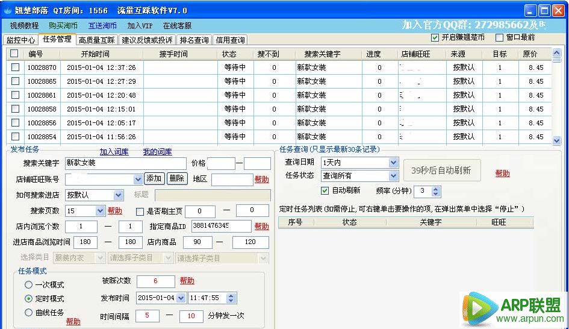Uncheck the 自动刷新 checkbox
Image resolution: width=569 pixels, height=329 pixels.
coord(325,190)
